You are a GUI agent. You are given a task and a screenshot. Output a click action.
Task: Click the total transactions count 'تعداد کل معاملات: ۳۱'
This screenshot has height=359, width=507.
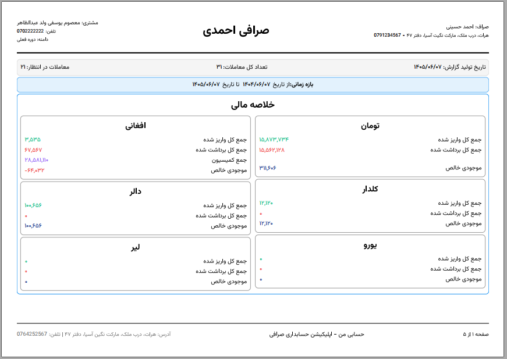click(242, 67)
